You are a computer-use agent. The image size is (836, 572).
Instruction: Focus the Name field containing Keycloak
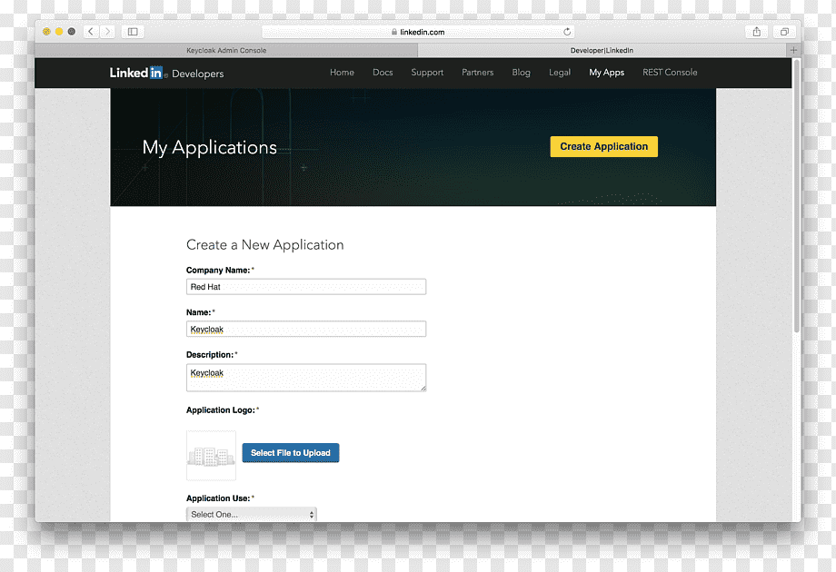pyautogui.click(x=306, y=330)
